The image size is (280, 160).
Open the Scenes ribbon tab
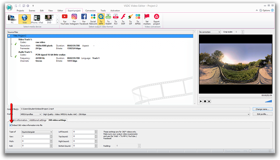pyautogui.click(x=32, y=11)
